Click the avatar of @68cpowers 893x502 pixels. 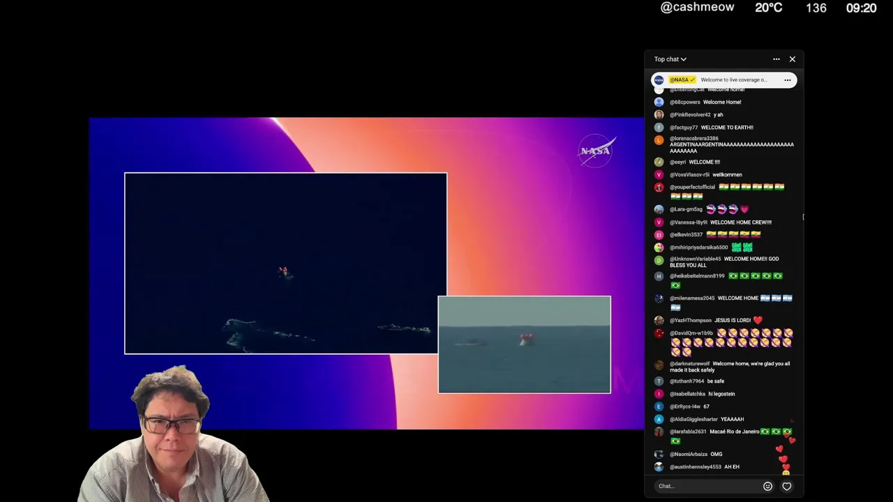click(659, 102)
